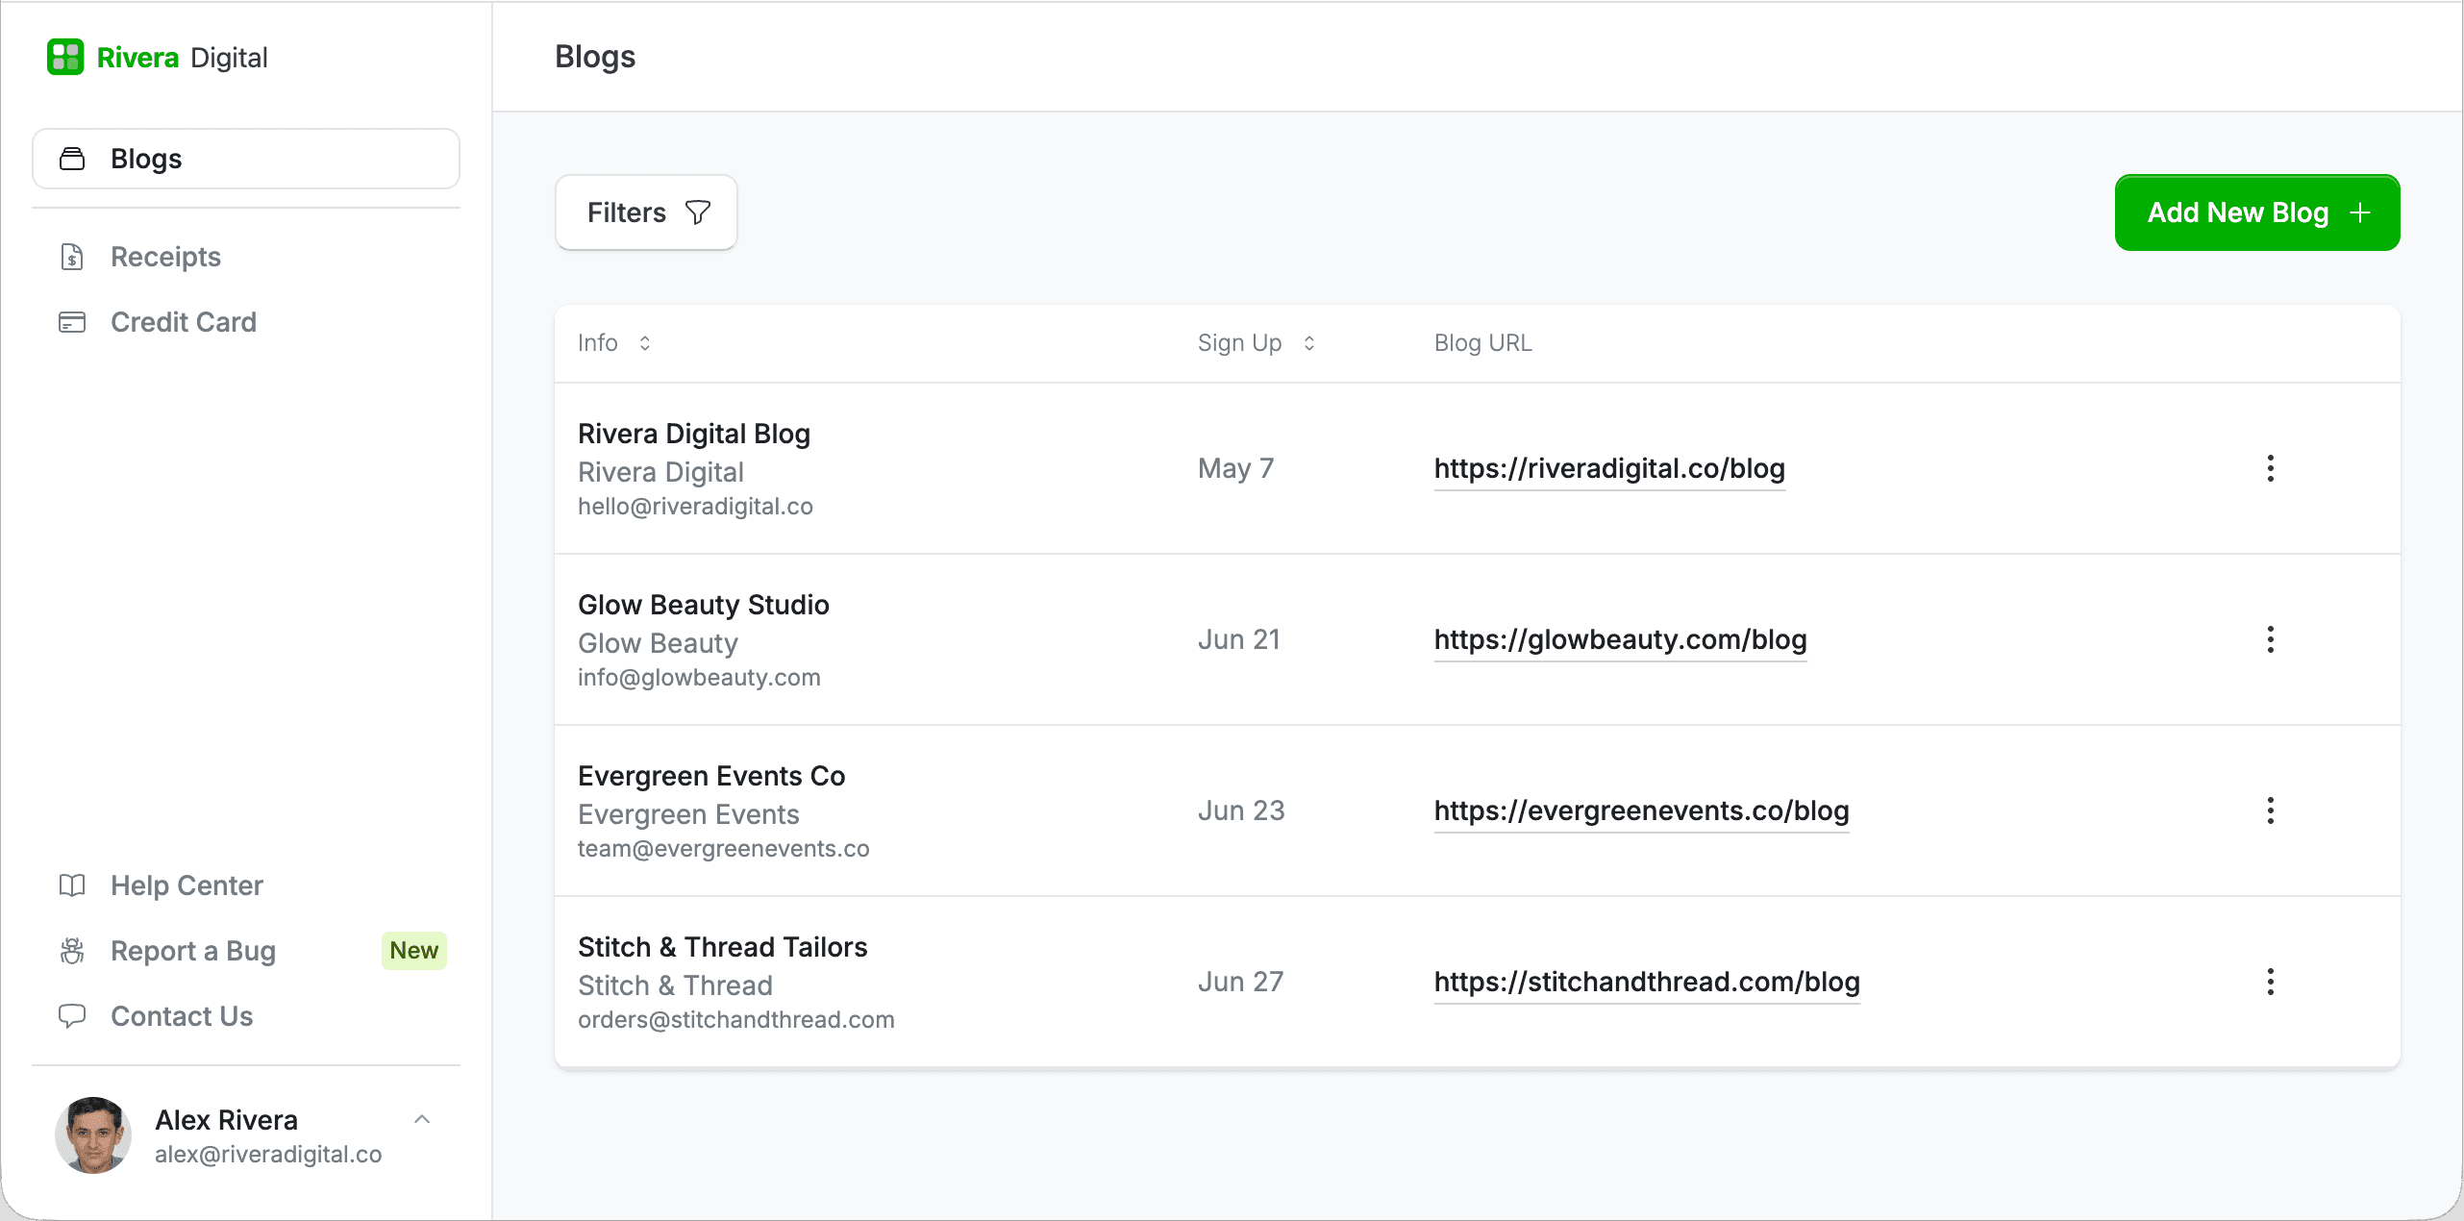2464x1221 pixels.
Task: Open the Credit Card section
Action: 183,322
